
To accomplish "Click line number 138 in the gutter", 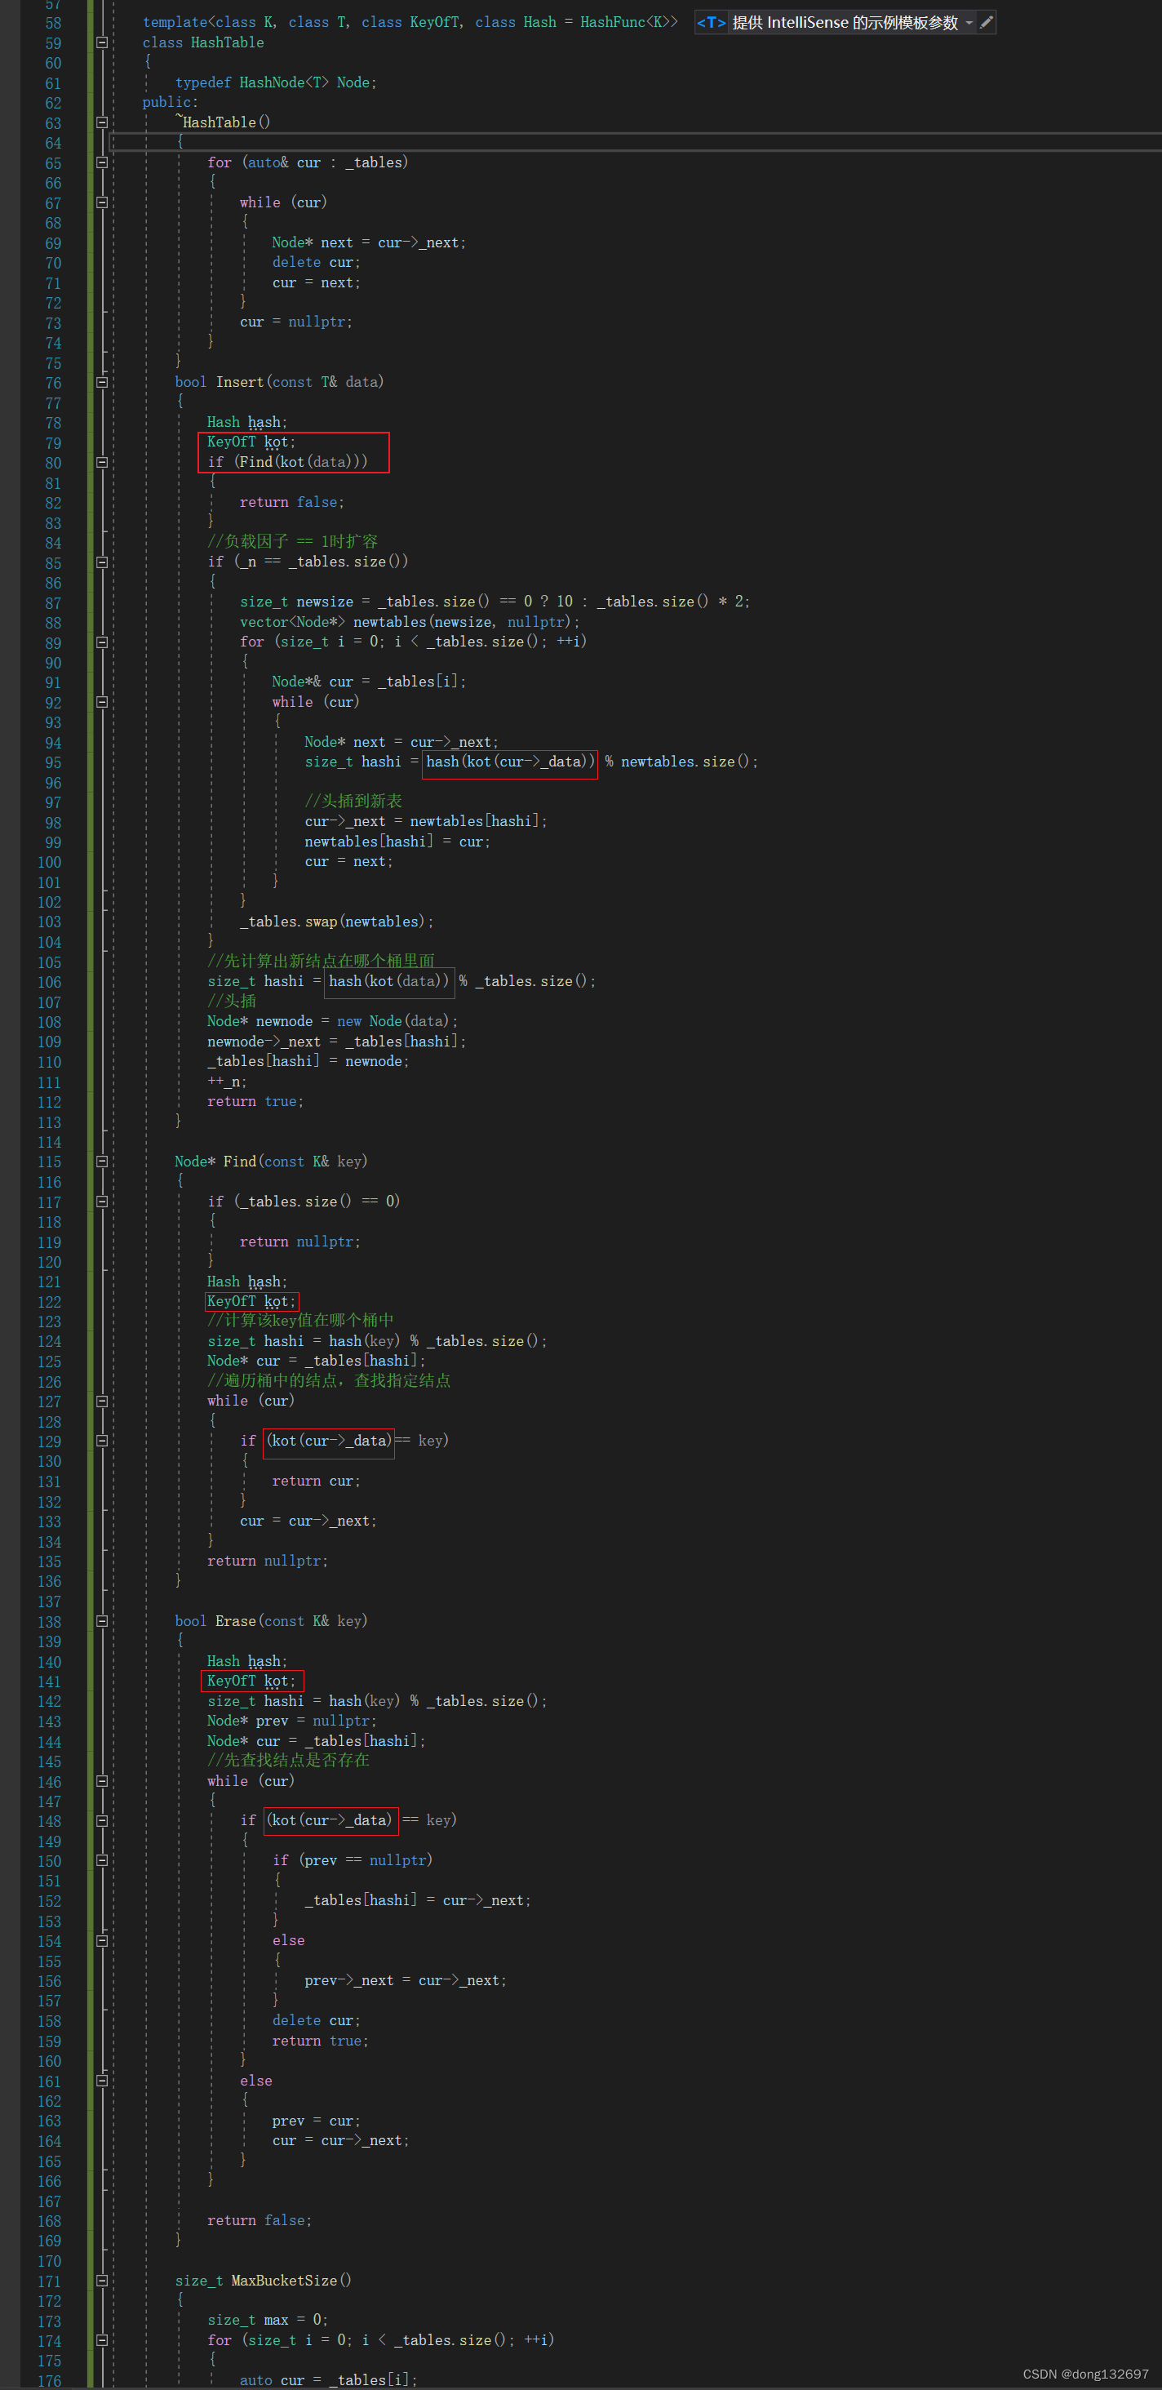I will point(49,1623).
